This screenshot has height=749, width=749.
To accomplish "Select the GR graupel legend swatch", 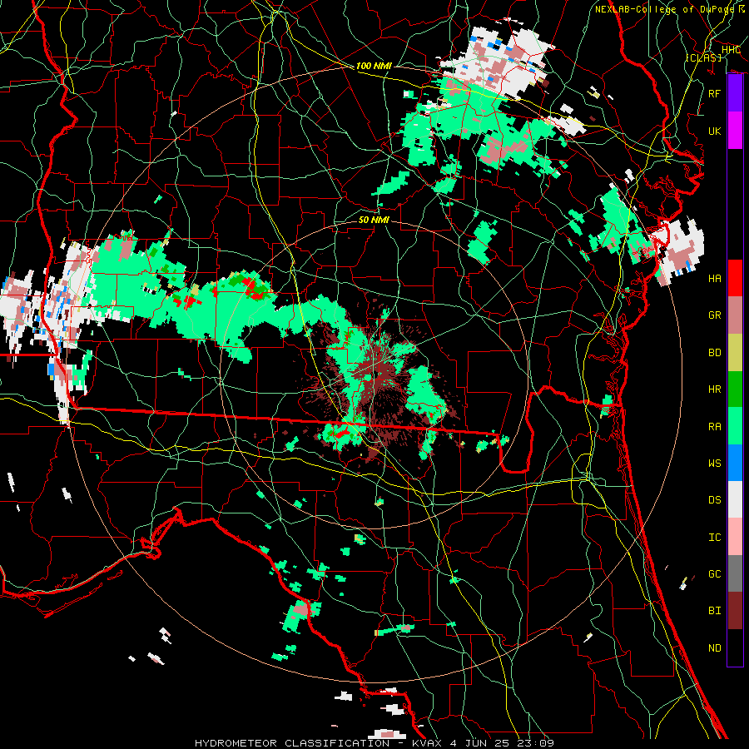I will [x=735, y=315].
